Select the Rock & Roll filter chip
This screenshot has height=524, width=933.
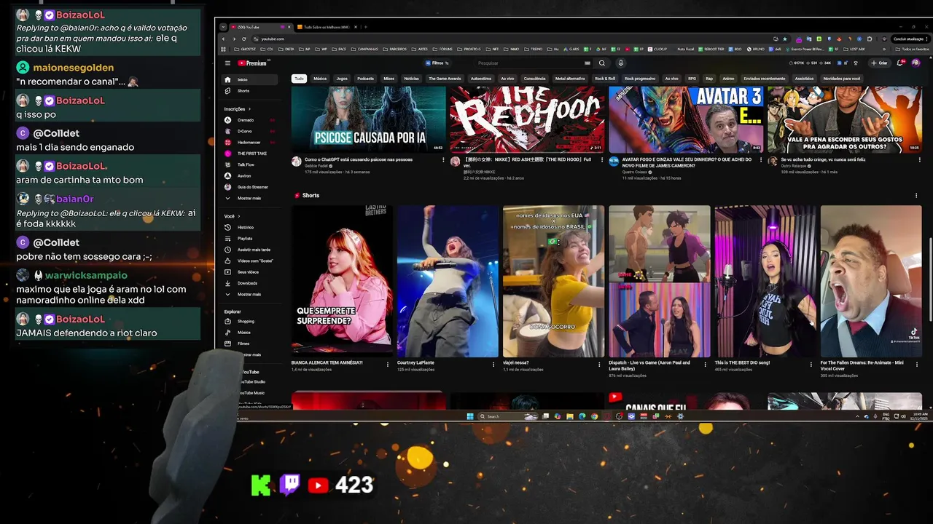pyautogui.click(x=605, y=79)
